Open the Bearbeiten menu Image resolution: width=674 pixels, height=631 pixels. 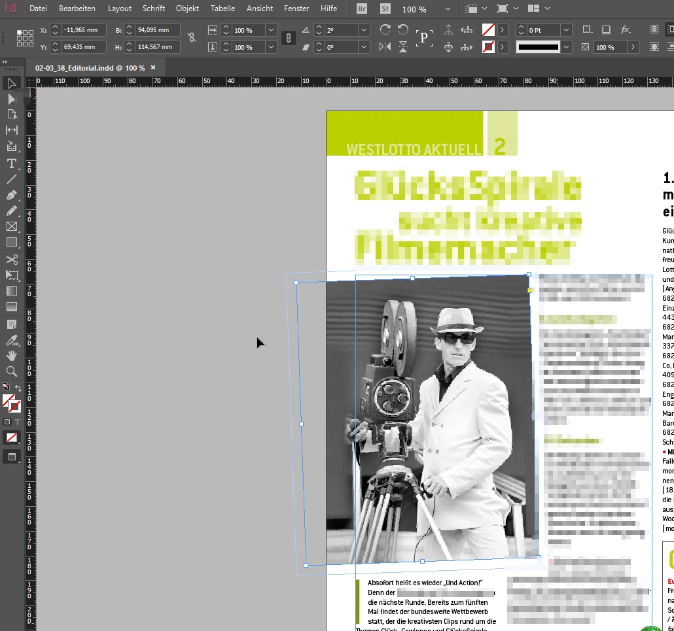pyautogui.click(x=77, y=9)
